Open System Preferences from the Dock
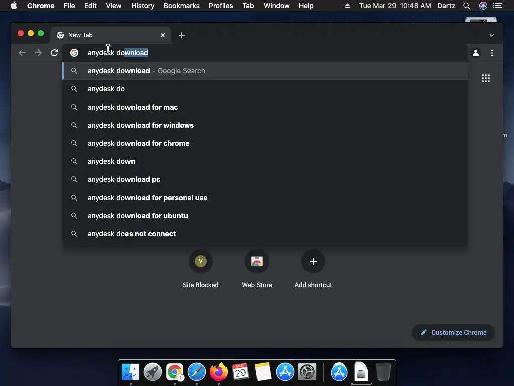The width and height of the screenshot is (514, 386). tap(307, 372)
